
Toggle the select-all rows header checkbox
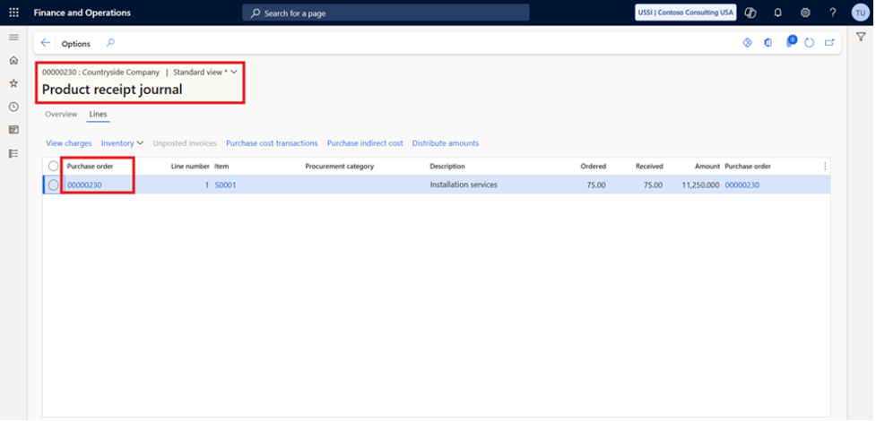(x=54, y=166)
